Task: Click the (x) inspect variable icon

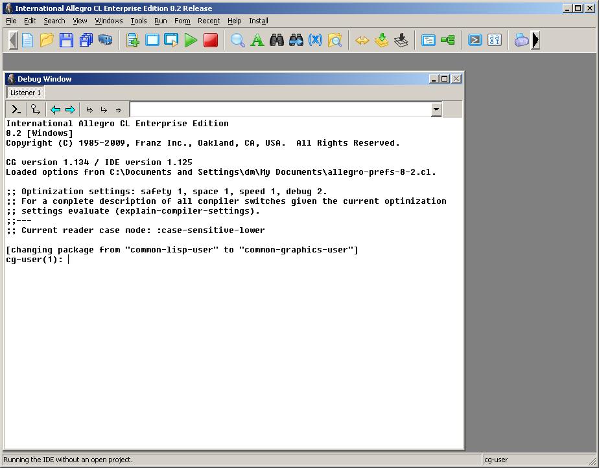Action: point(315,40)
